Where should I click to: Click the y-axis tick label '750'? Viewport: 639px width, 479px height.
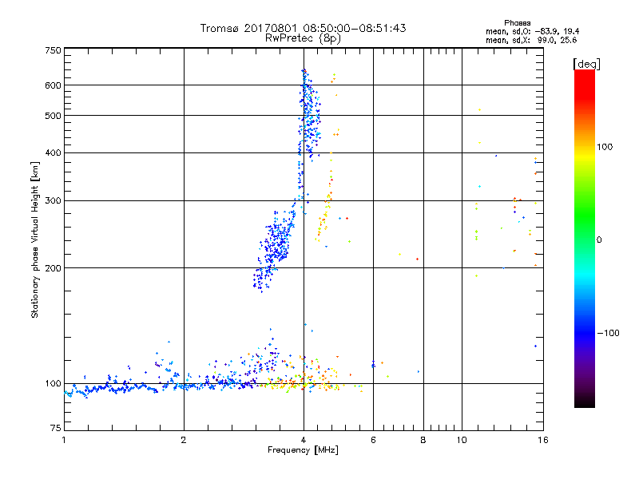[x=53, y=50]
